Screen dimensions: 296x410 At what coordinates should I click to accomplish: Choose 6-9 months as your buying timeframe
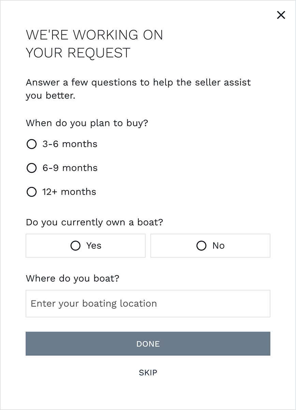point(31,168)
